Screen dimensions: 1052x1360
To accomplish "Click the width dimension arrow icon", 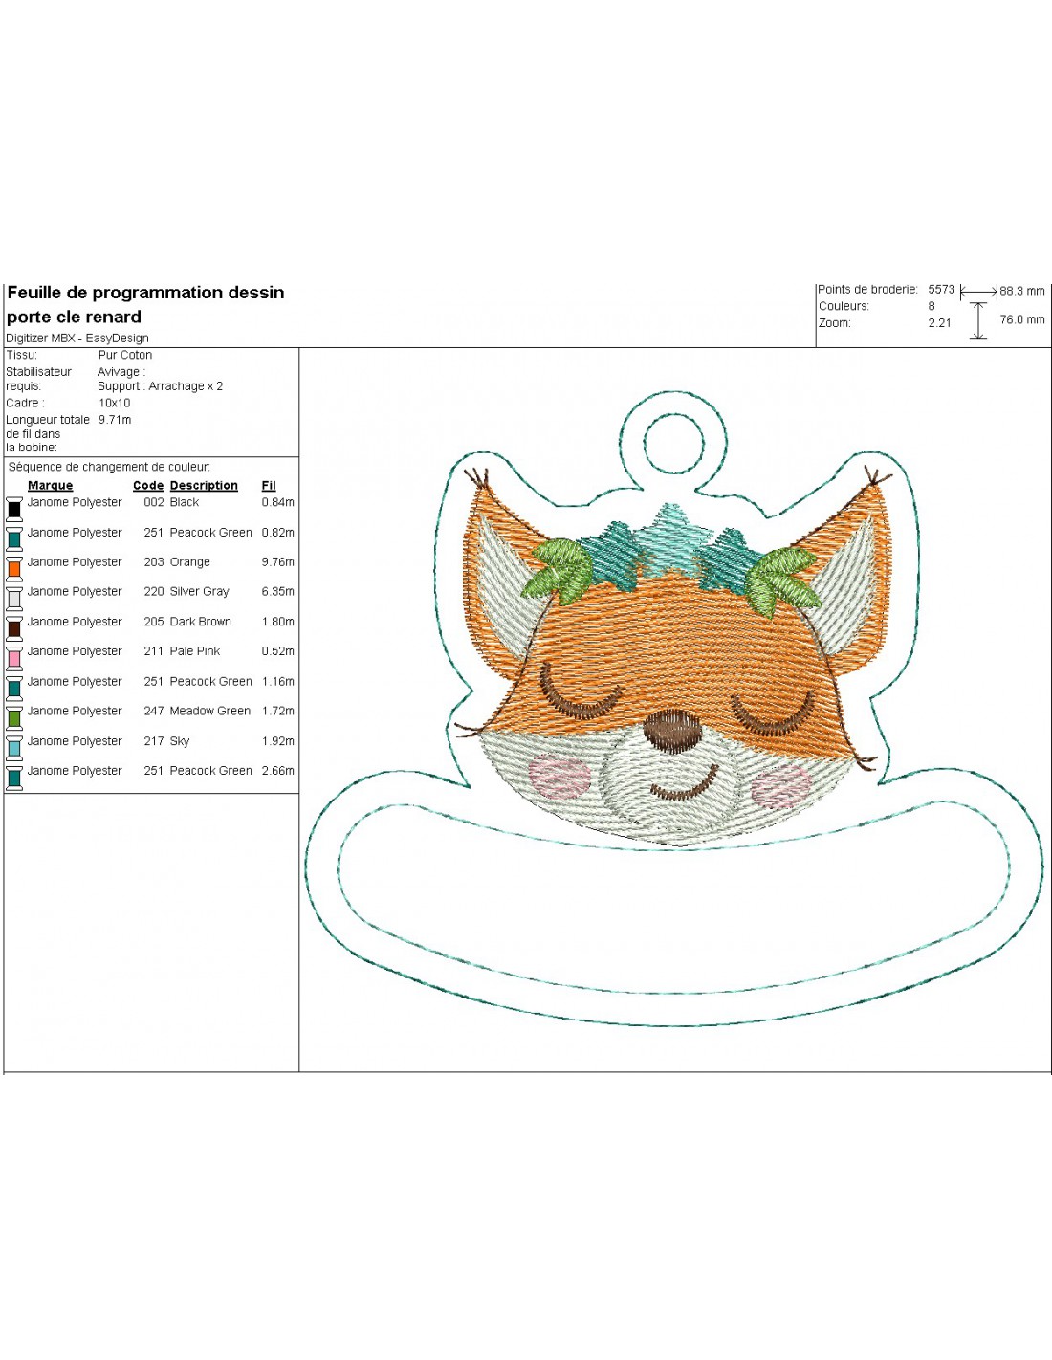I will [978, 291].
